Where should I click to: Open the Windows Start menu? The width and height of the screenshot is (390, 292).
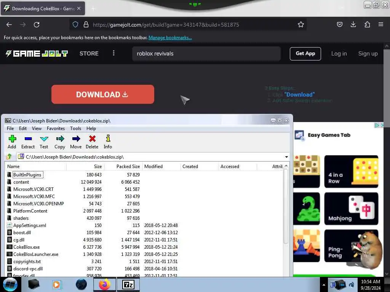click(10, 284)
